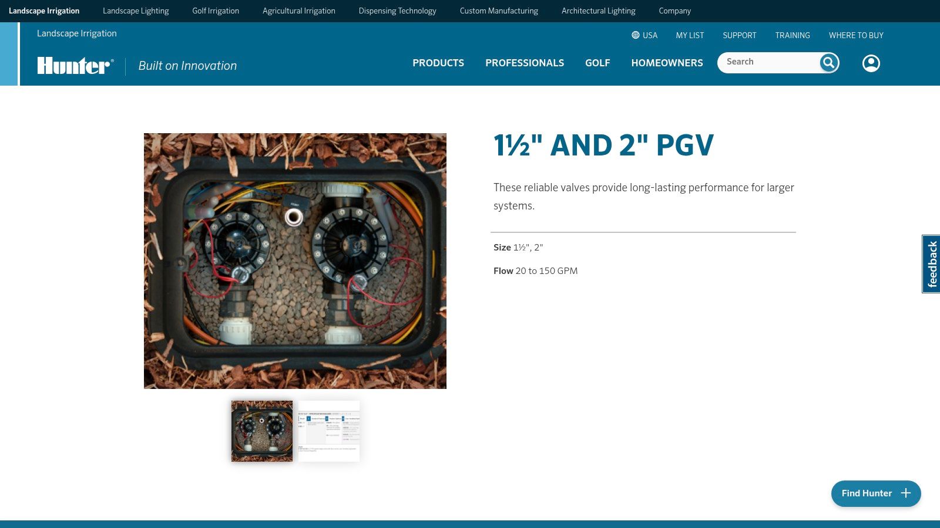Open the feedback side tab
Image resolution: width=940 pixels, height=528 pixels.
click(x=931, y=264)
